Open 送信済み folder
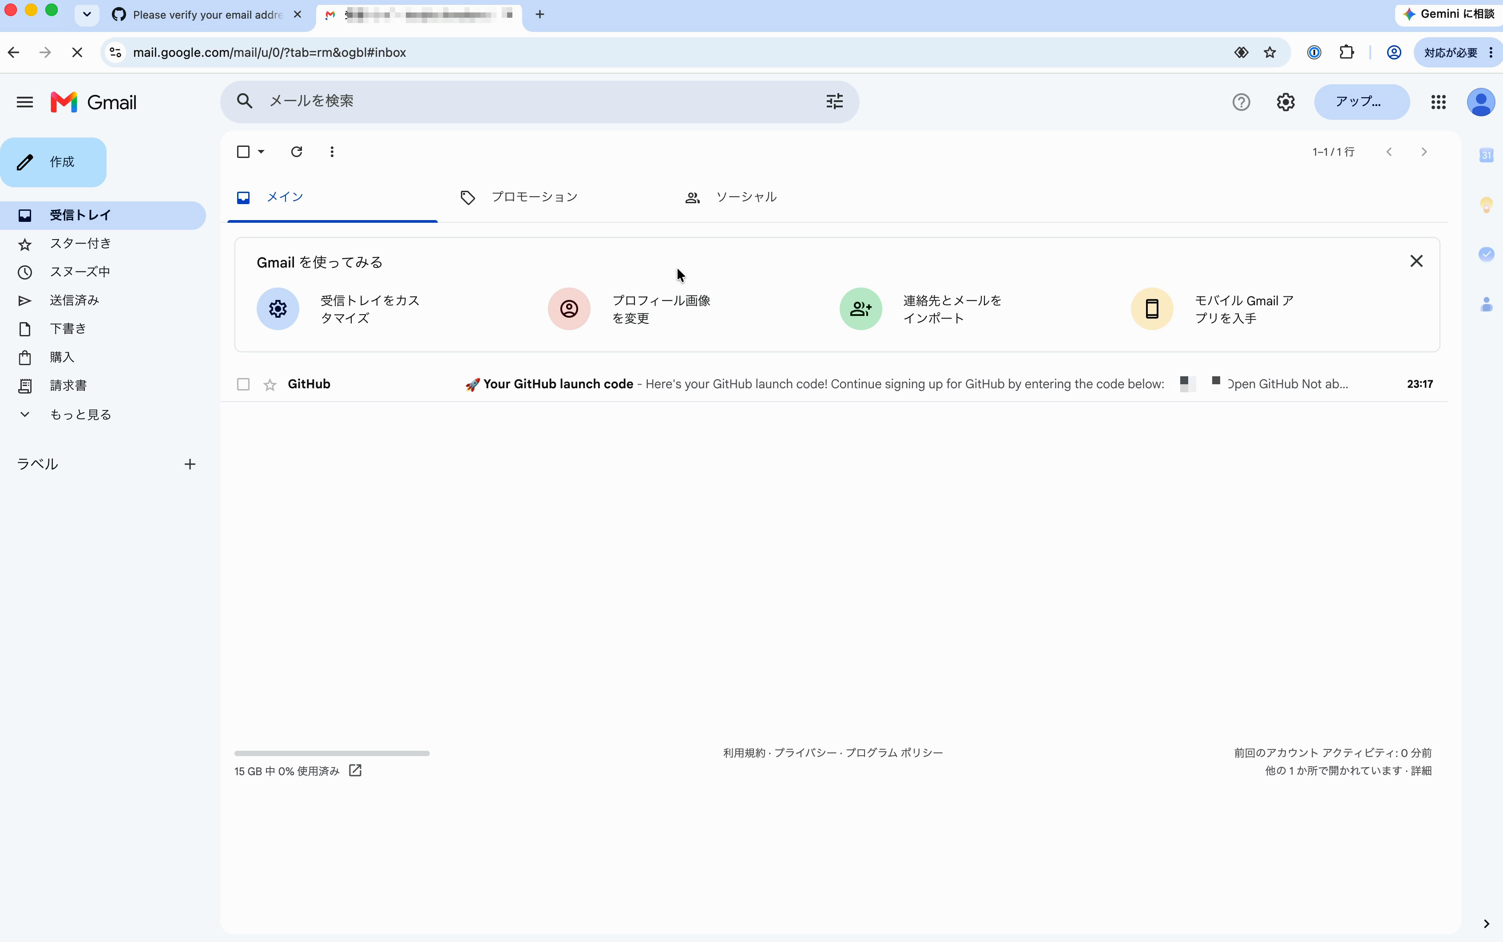This screenshot has height=942, width=1503. [103, 300]
